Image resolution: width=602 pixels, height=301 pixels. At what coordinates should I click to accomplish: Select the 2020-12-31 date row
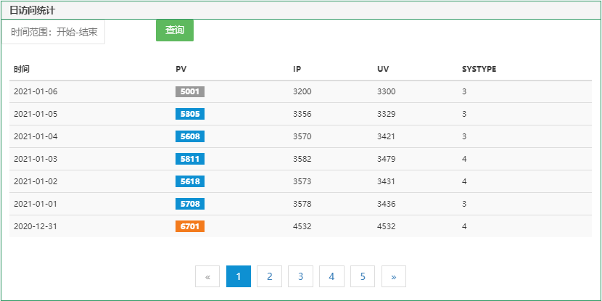pos(36,226)
